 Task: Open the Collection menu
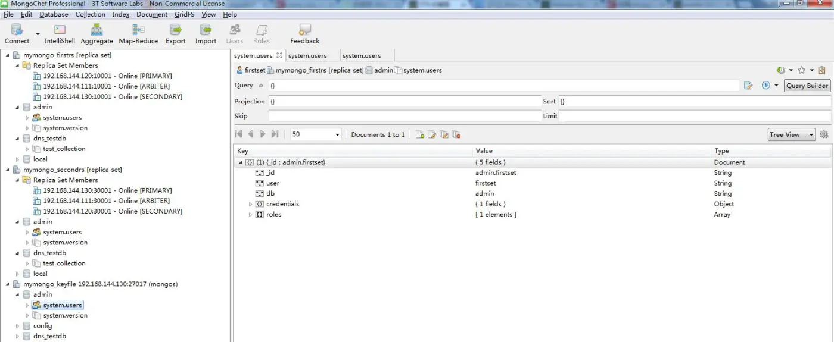(x=90, y=14)
